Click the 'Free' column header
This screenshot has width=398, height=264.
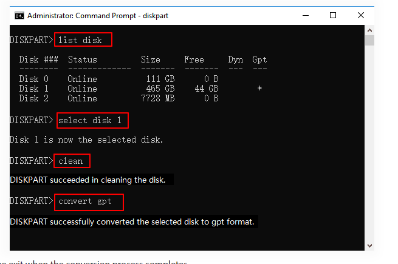[194, 59]
